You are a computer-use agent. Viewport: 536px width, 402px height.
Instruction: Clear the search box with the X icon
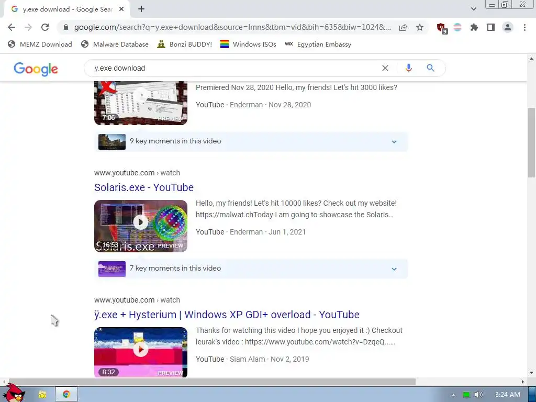pos(385,68)
